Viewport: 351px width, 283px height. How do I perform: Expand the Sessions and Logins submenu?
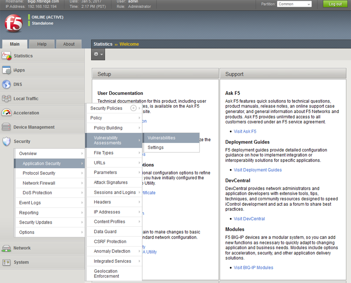114,192
